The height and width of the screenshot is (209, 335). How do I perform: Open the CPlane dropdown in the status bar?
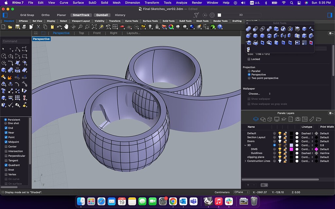pyautogui.click(x=241, y=192)
